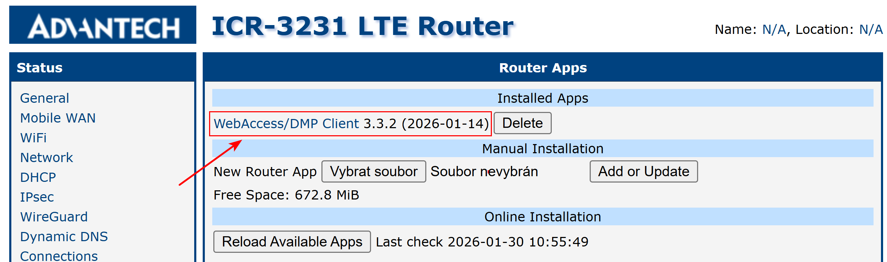887x262 pixels.
Task: Click the New Router App label
Action: 265,172
